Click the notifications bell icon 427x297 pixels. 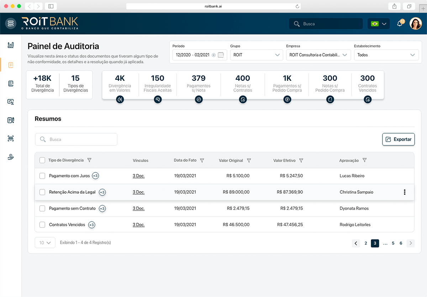click(x=400, y=24)
